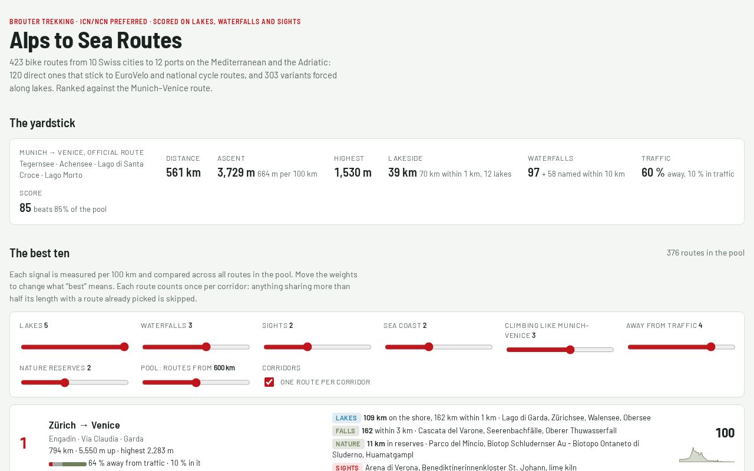Adjust the Pool routes from 600 km slider

pos(196,383)
